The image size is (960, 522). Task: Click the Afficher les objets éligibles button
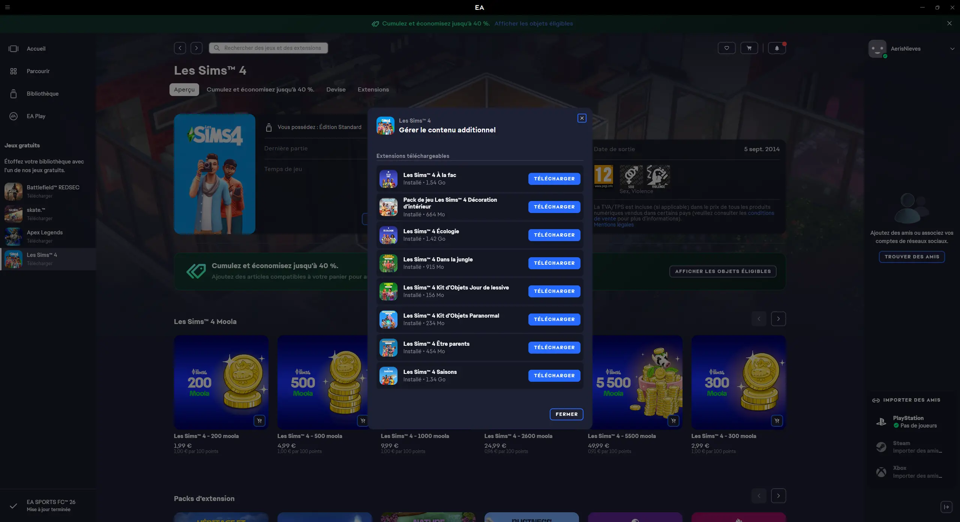(723, 271)
